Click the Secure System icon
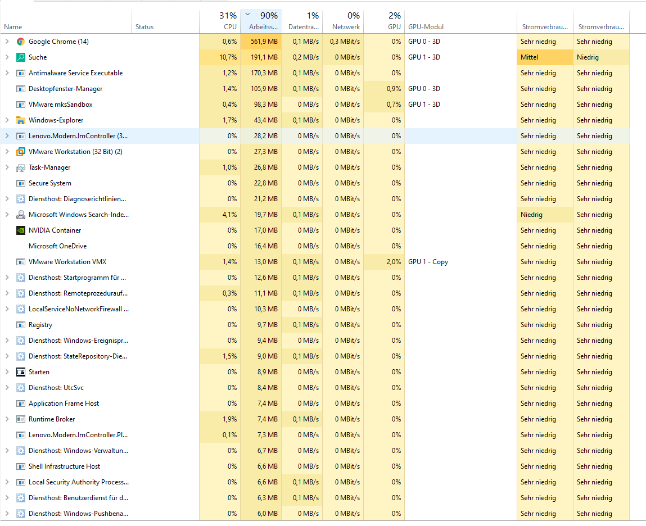This screenshot has width=646, height=526. tap(21, 183)
